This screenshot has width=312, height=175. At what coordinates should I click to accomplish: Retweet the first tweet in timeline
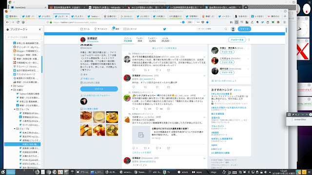[145, 70]
